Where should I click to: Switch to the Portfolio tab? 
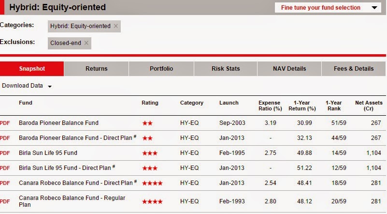[x=161, y=69]
